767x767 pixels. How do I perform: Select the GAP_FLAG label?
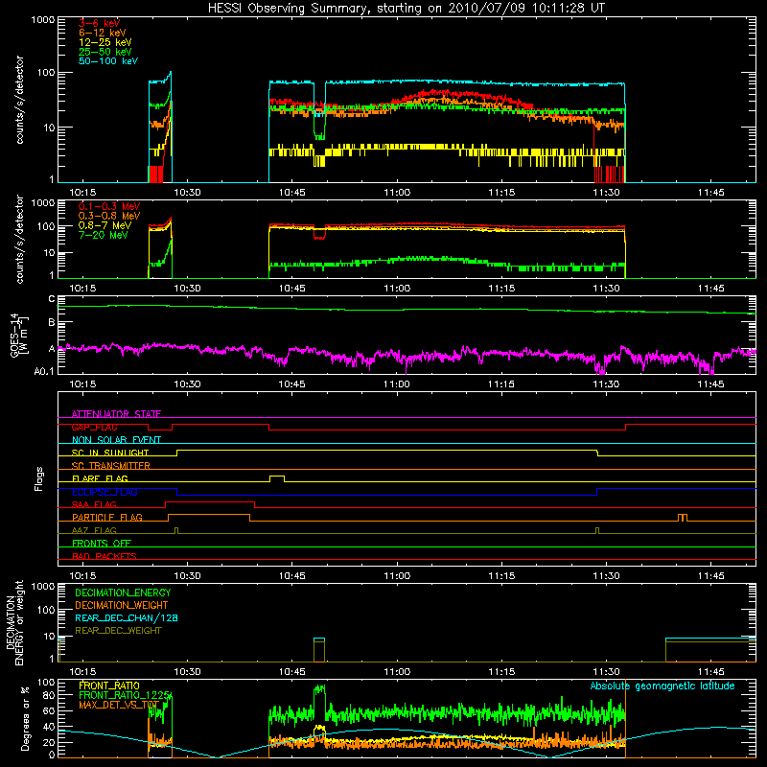(x=94, y=427)
